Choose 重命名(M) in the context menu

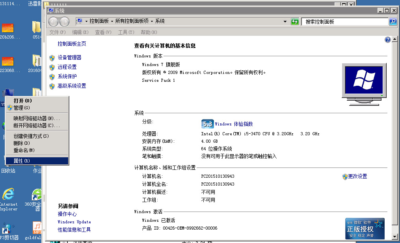pyautogui.click(x=37, y=150)
